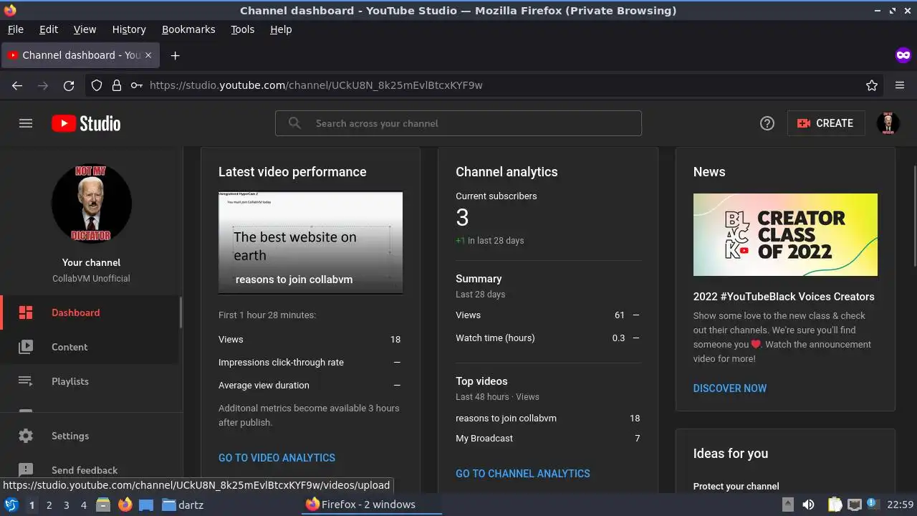The height and width of the screenshot is (516, 917).
Task: Open the dartz folder in taskbar
Action: tap(183, 505)
